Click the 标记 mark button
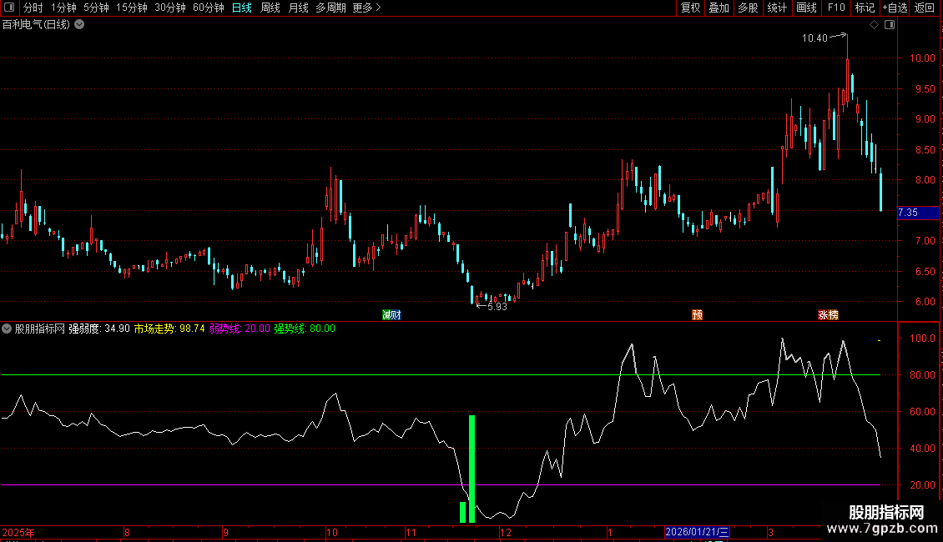Viewport: 943px width, 542px height. (x=865, y=8)
